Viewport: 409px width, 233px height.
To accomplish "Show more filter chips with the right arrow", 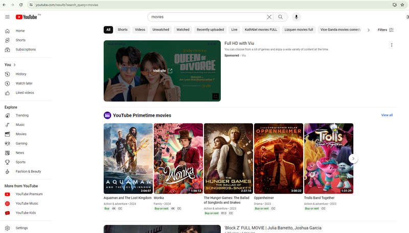I will 368,30.
